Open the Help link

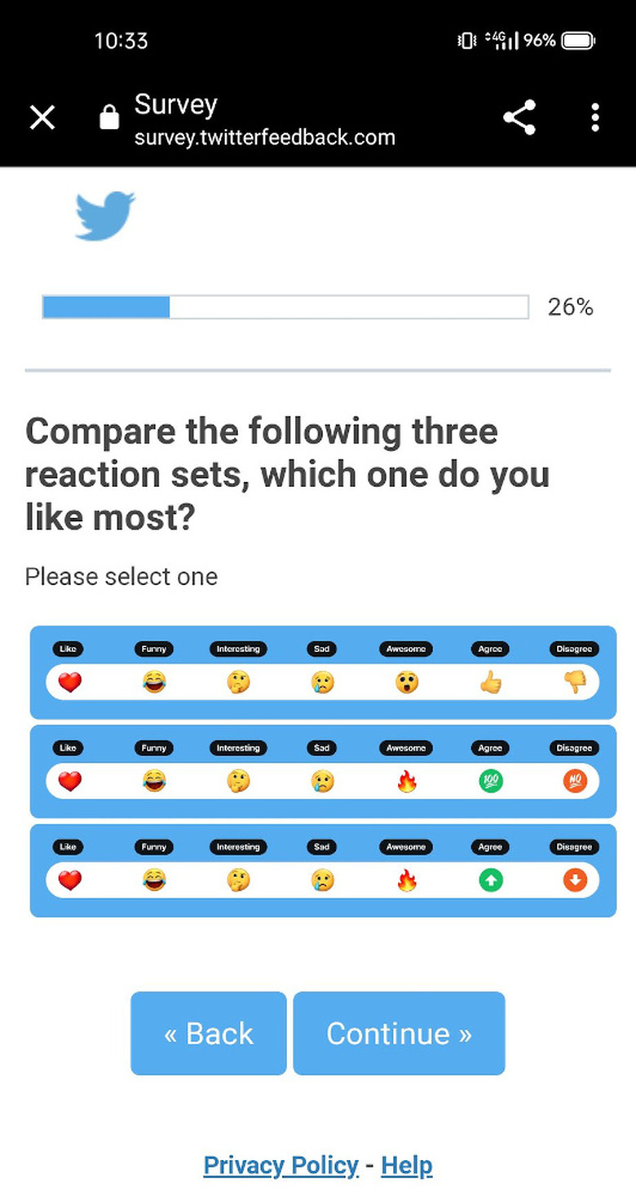(406, 1165)
